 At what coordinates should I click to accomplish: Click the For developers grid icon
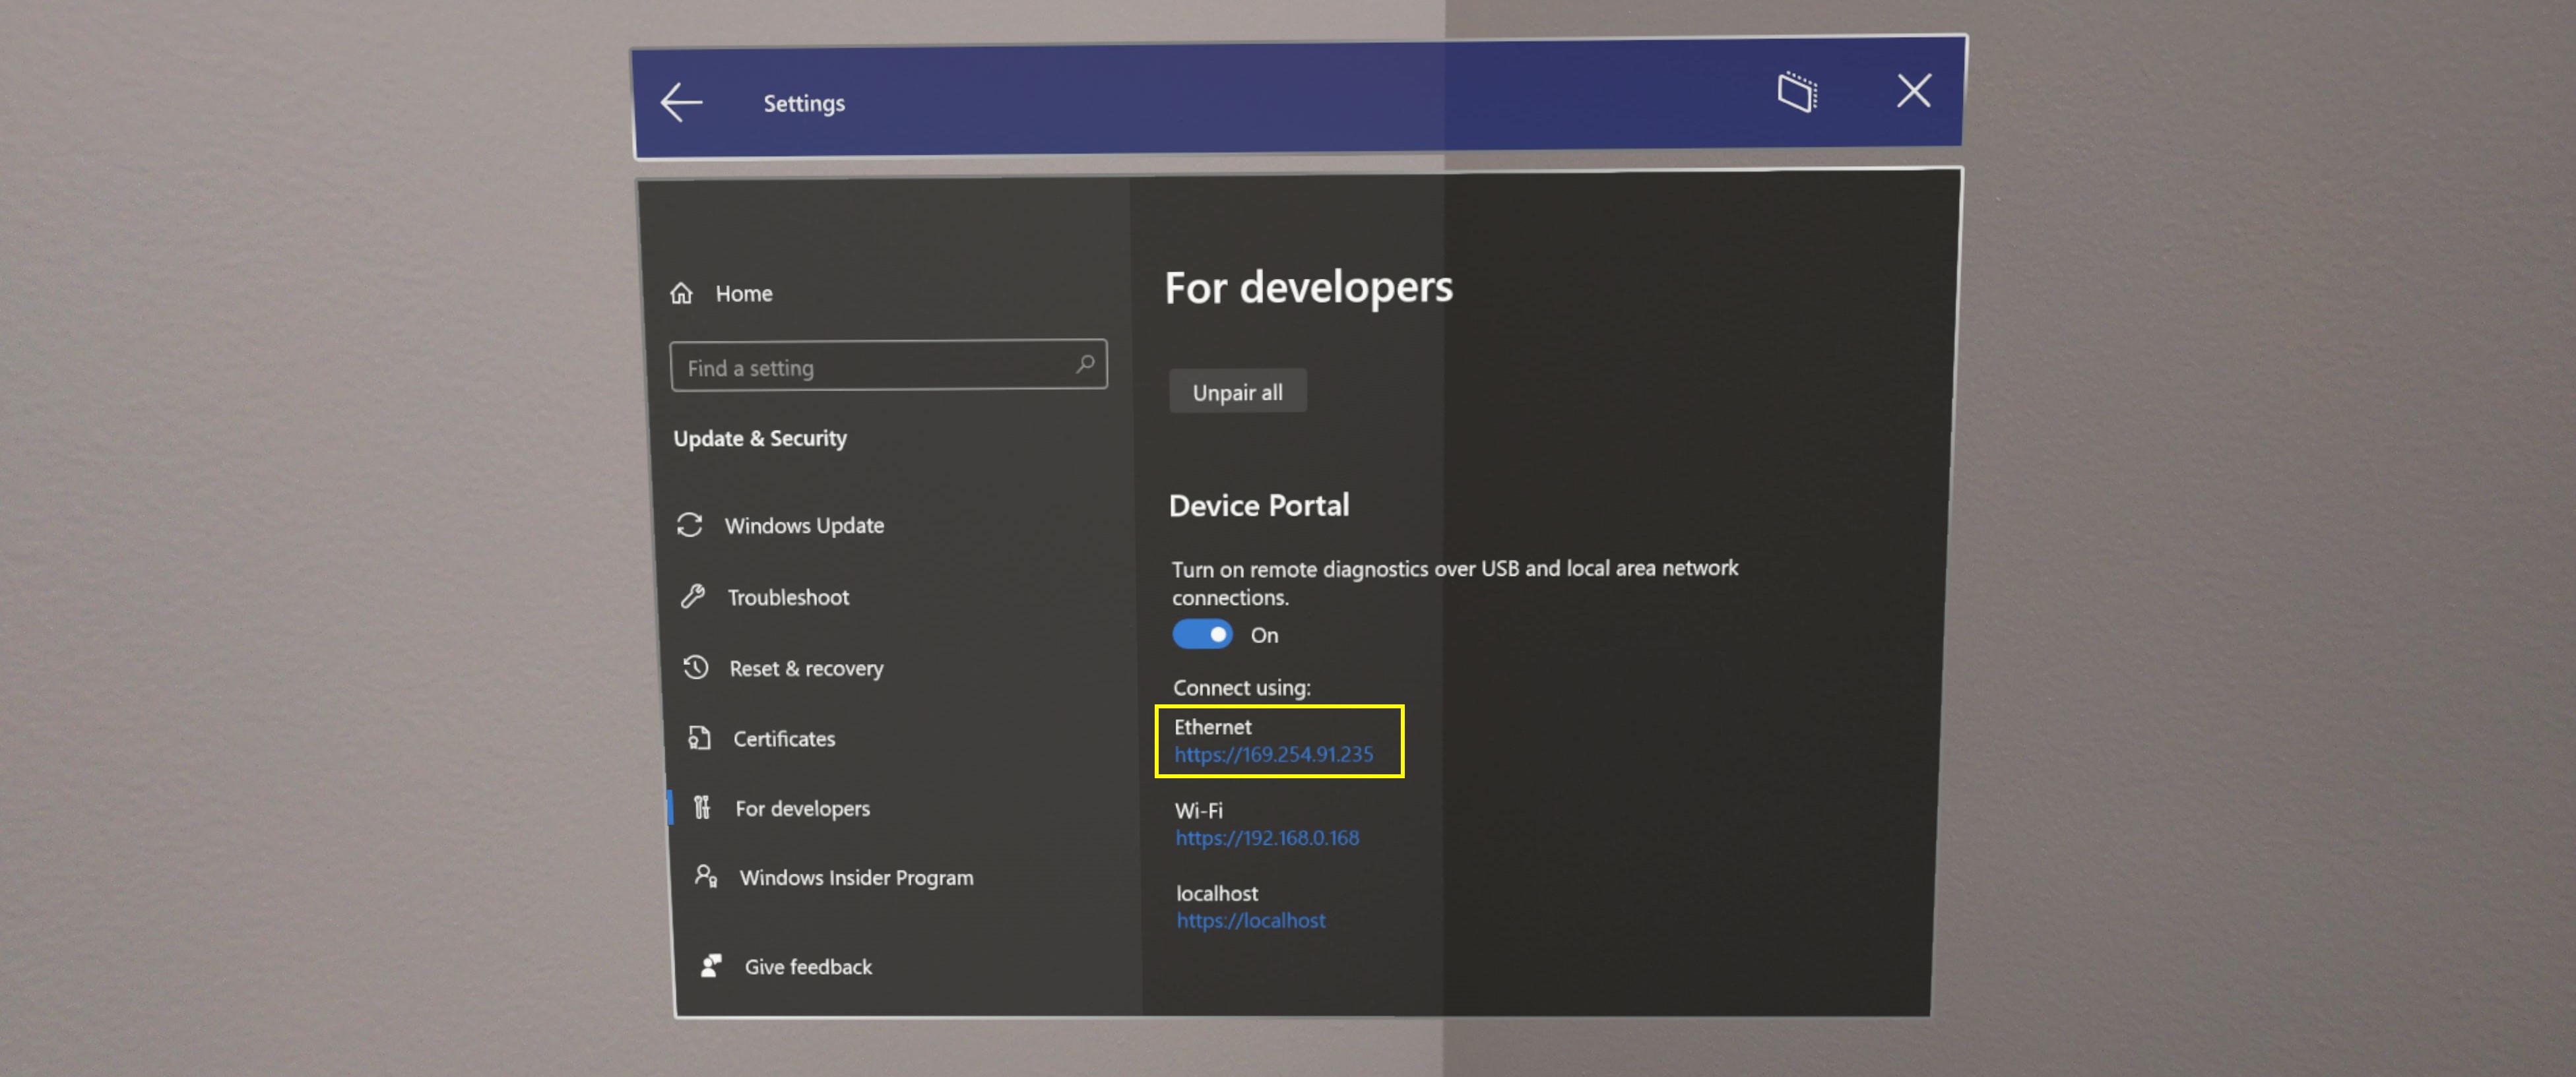tap(698, 806)
